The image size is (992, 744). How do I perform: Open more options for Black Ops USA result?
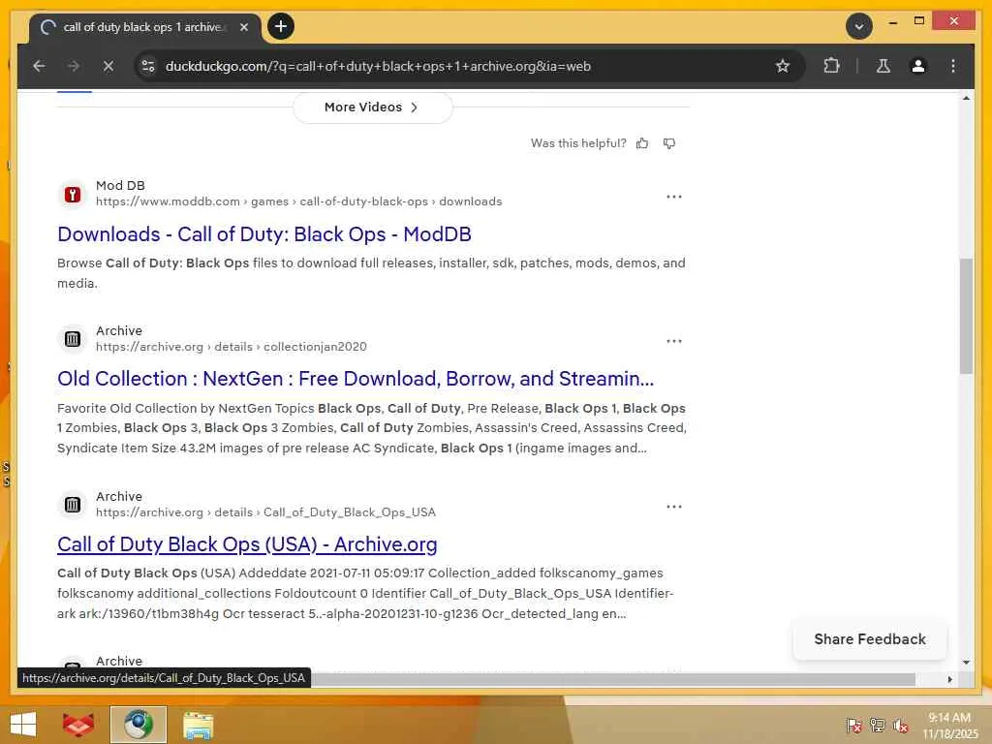point(674,507)
